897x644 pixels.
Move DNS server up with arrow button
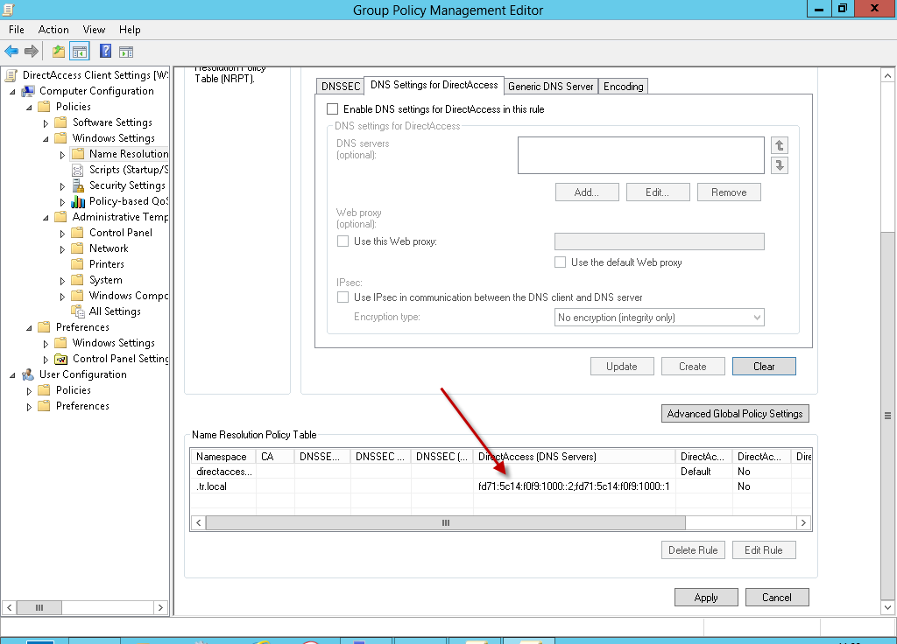tap(780, 146)
